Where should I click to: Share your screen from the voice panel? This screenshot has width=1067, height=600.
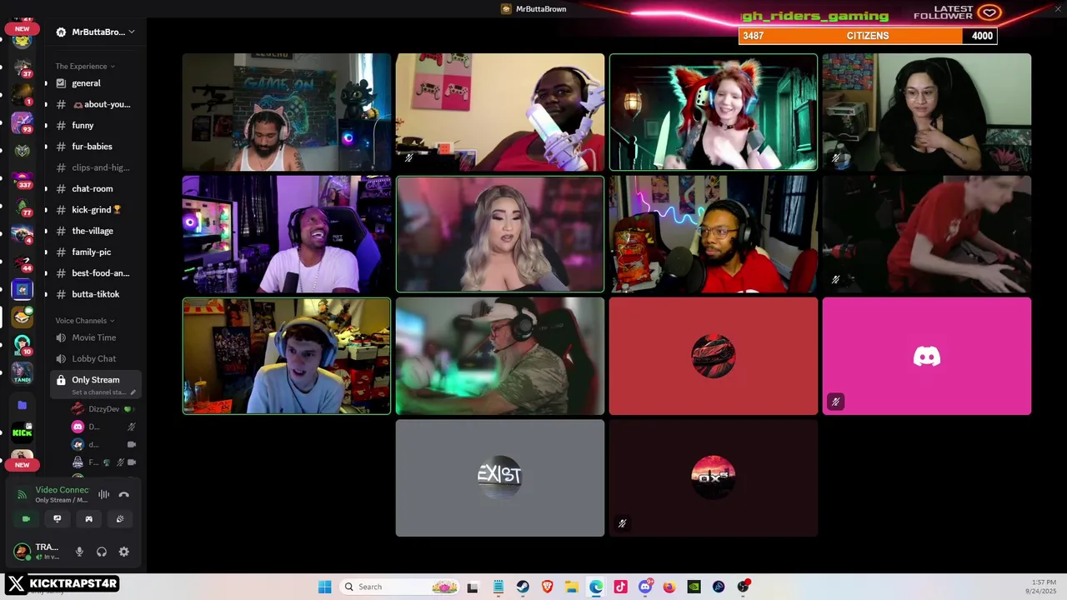coord(58,518)
